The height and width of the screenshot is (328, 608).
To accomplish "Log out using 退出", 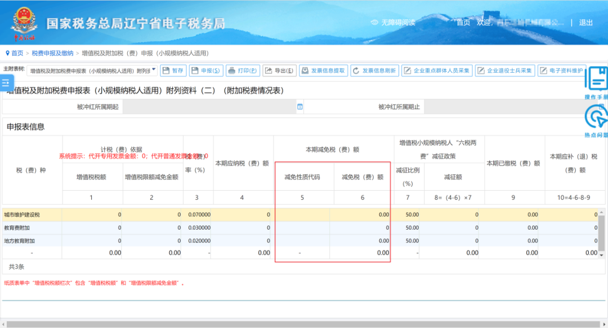I will click(x=585, y=23).
